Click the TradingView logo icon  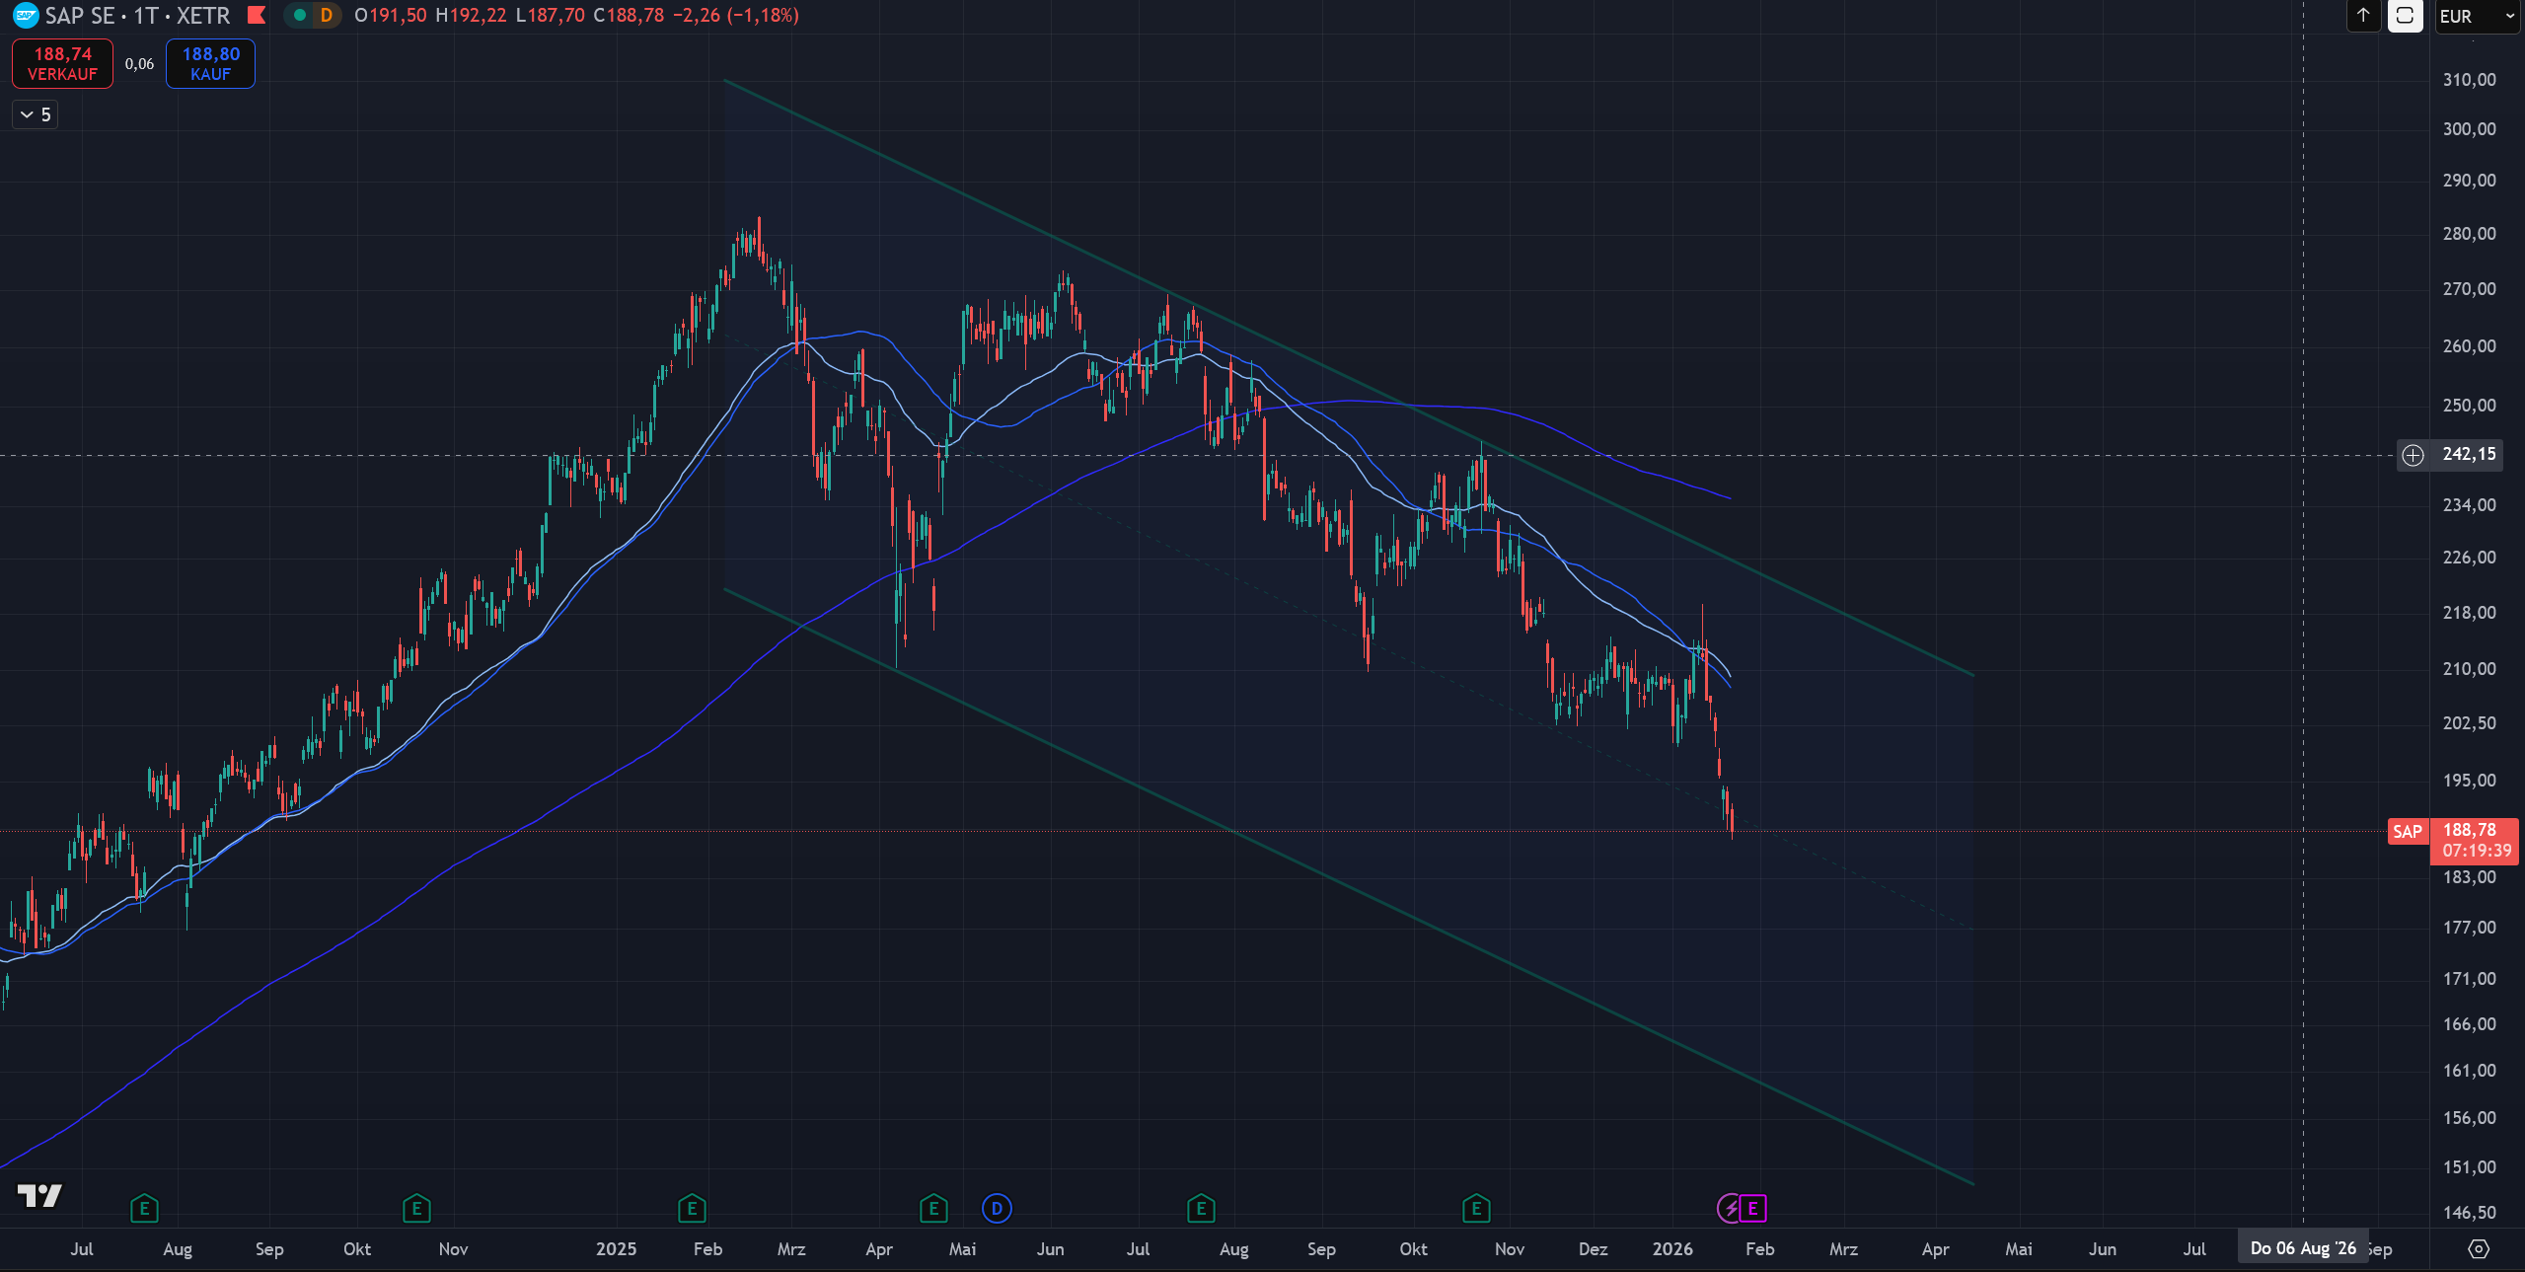click(39, 1195)
